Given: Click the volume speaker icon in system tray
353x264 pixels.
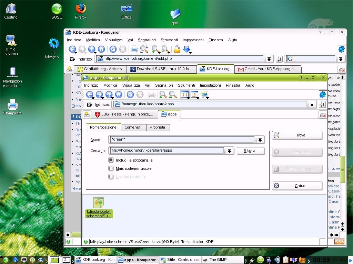Looking at the screenshot, I should [277, 260].
